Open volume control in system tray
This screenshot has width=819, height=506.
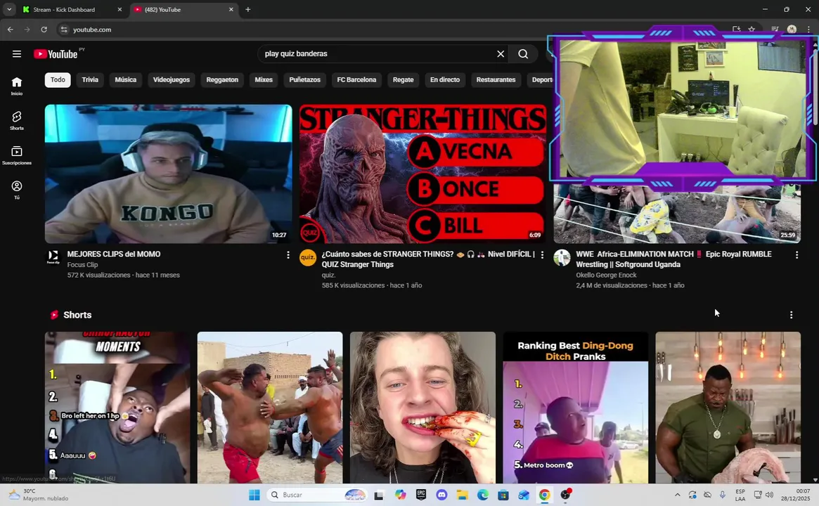(769, 495)
